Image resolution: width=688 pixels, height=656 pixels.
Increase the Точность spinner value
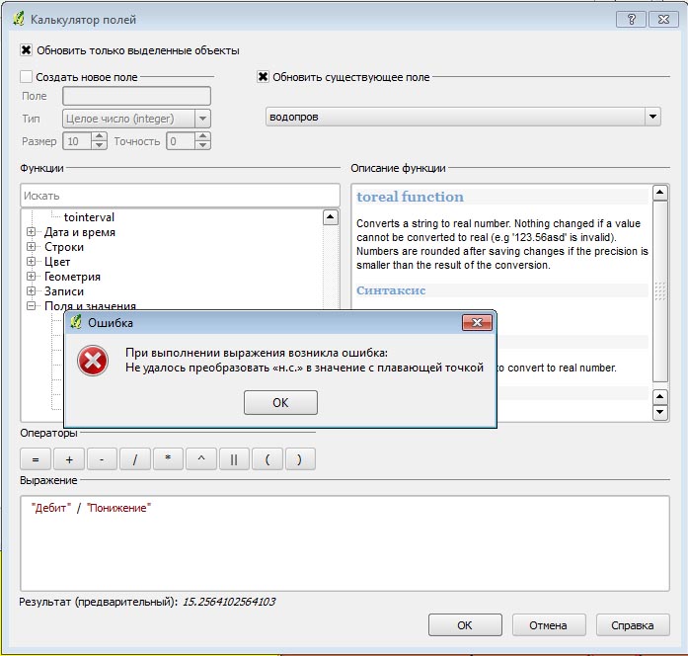202,136
